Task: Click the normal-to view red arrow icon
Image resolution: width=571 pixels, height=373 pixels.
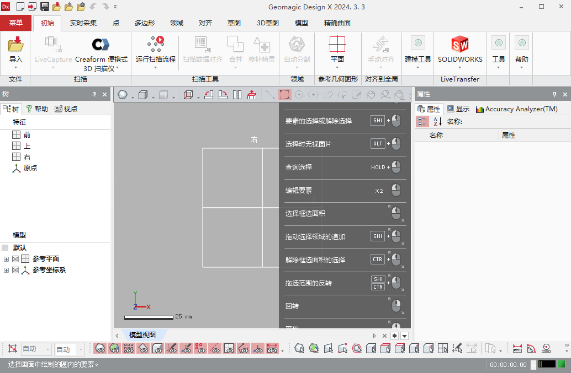Action: [x=252, y=95]
